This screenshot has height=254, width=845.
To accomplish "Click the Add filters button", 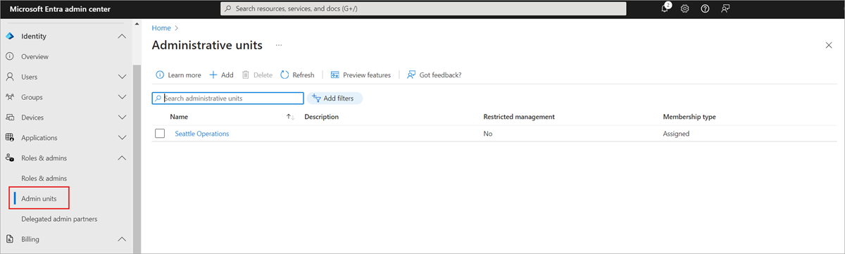I will pos(334,99).
